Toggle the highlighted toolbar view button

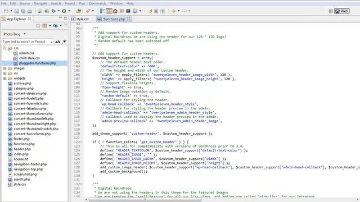click(109, 11)
